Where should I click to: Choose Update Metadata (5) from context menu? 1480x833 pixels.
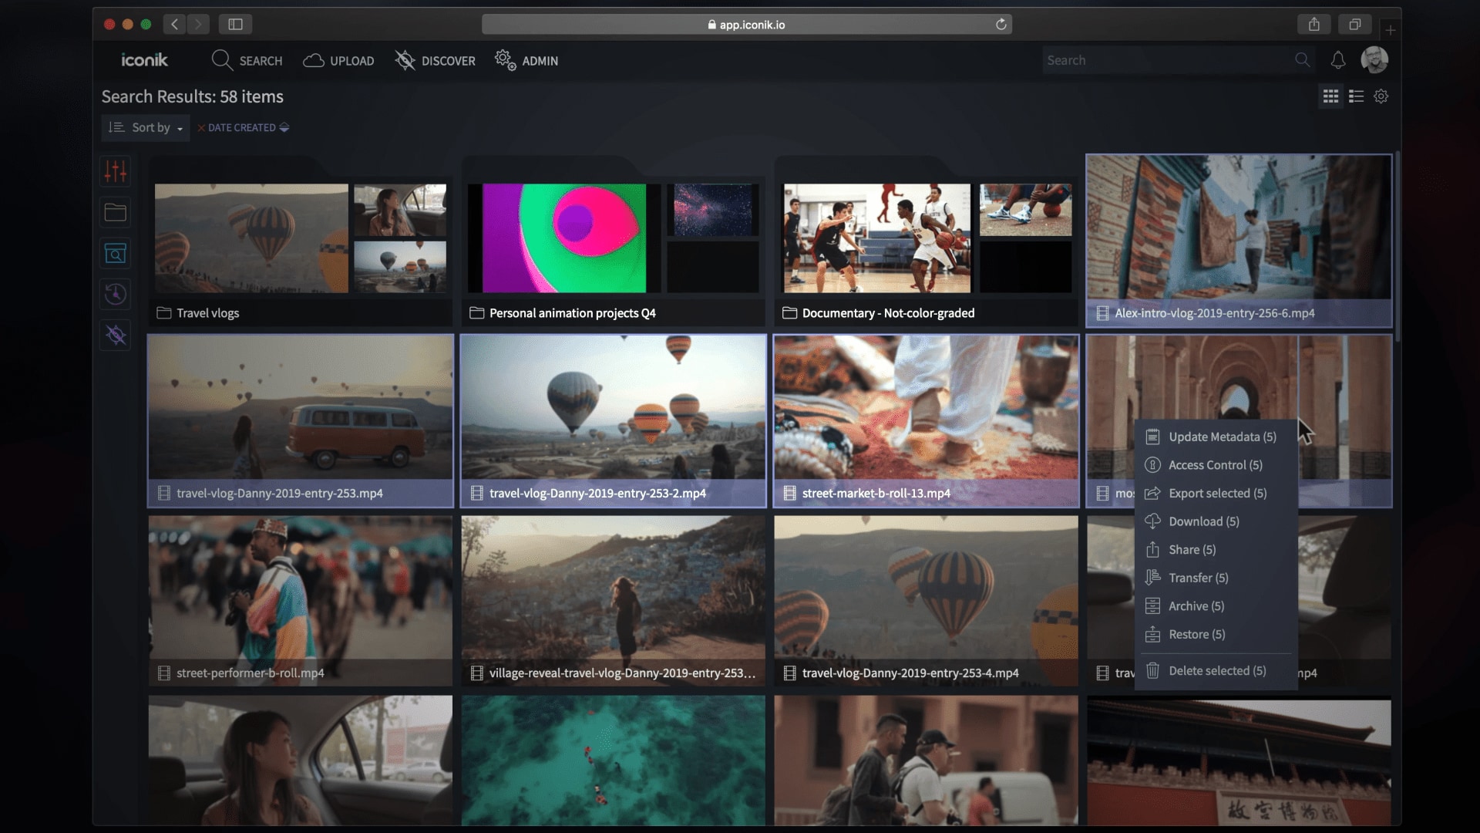pyautogui.click(x=1221, y=437)
